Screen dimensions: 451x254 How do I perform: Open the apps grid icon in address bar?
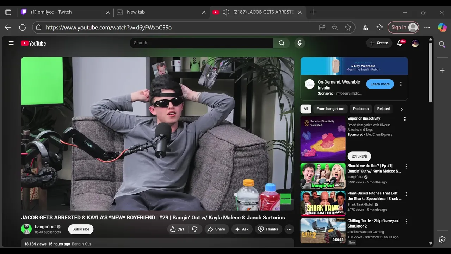(322, 28)
